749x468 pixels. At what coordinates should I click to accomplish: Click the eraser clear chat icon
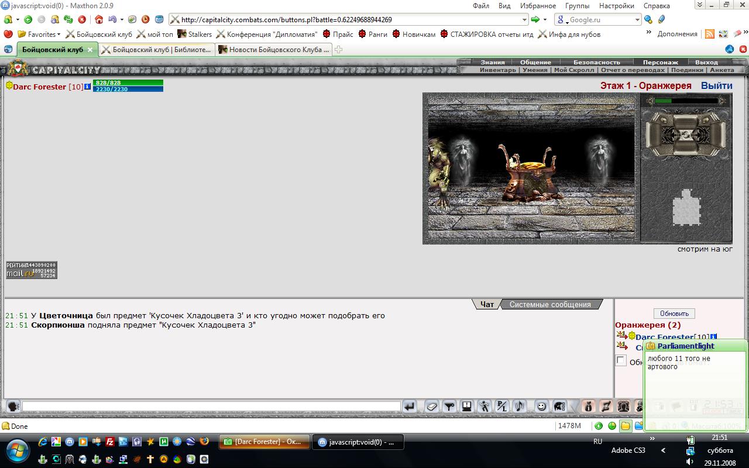click(x=432, y=406)
